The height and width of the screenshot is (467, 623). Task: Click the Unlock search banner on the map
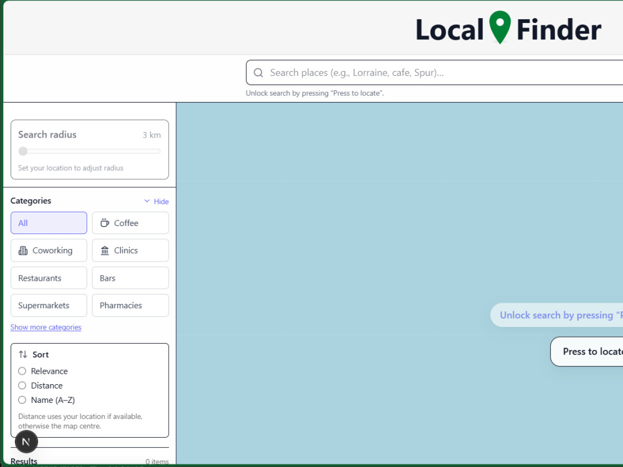[x=556, y=315]
